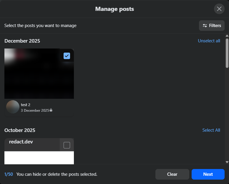Click the Manage posts dialog title
This screenshot has width=229, height=184.
click(x=115, y=9)
